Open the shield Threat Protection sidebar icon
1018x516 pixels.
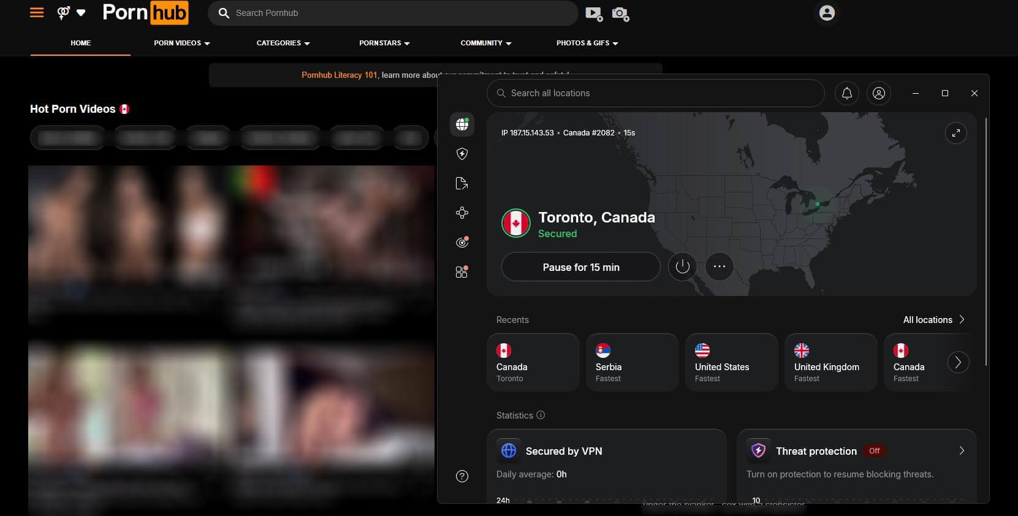click(462, 154)
